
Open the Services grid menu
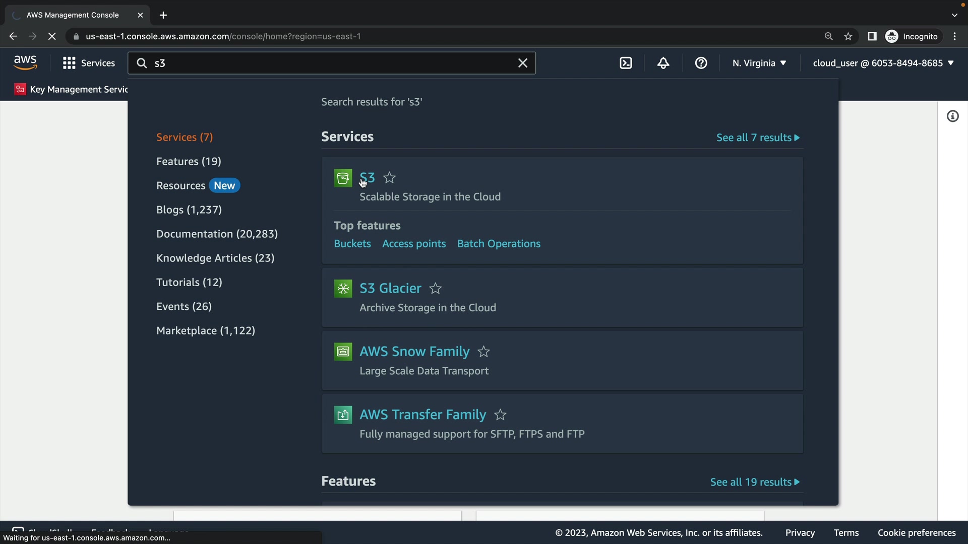coord(89,63)
